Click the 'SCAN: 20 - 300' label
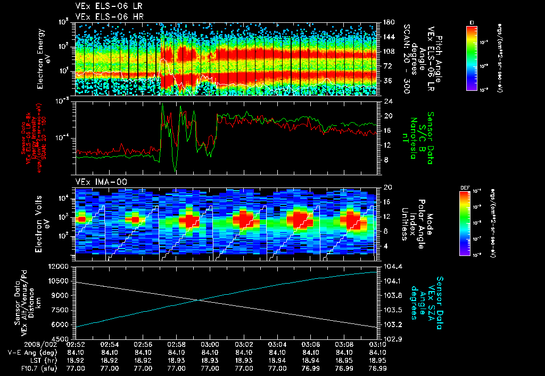The width and height of the screenshot is (545, 376). [407, 59]
